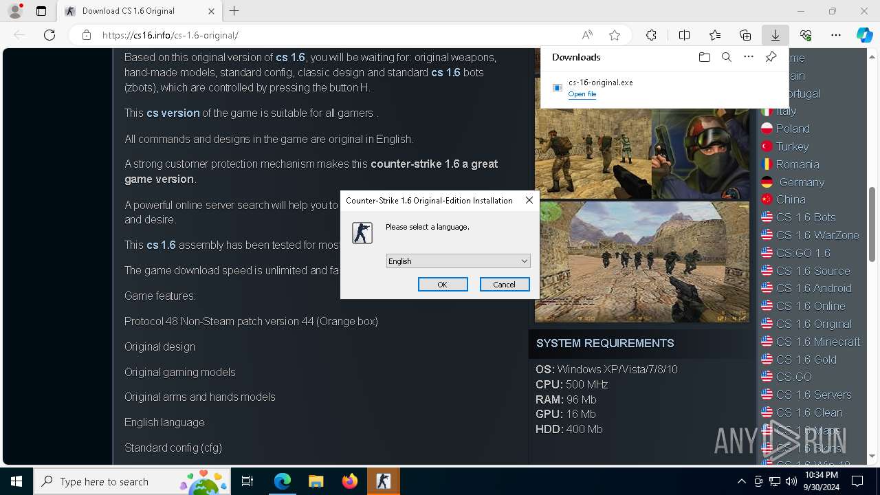This screenshot has height=495, width=880.
Task: Click the masked terrorist artwork image
Action: (701, 154)
